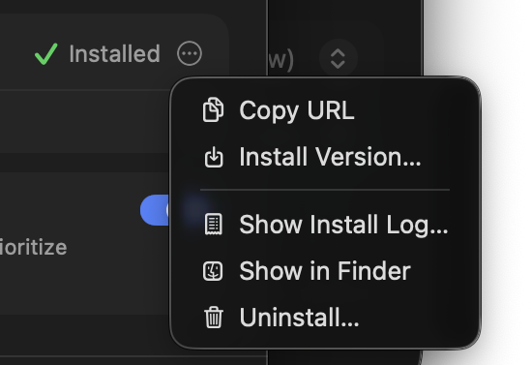This screenshot has height=365, width=531.
Task: Click the Uninstall trash can icon
Action: pyautogui.click(x=214, y=318)
